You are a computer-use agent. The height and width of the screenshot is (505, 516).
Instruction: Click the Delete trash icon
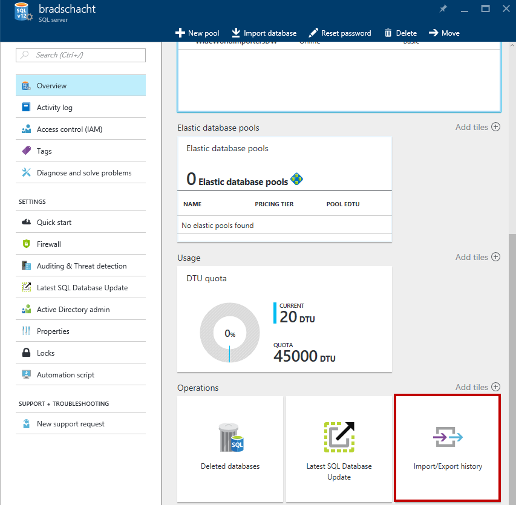click(x=388, y=33)
